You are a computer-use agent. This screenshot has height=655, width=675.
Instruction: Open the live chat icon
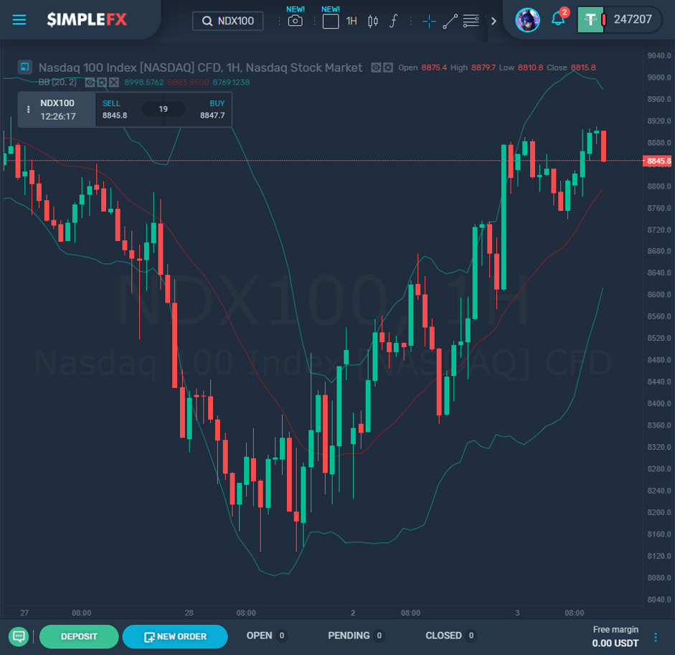[19, 636]
